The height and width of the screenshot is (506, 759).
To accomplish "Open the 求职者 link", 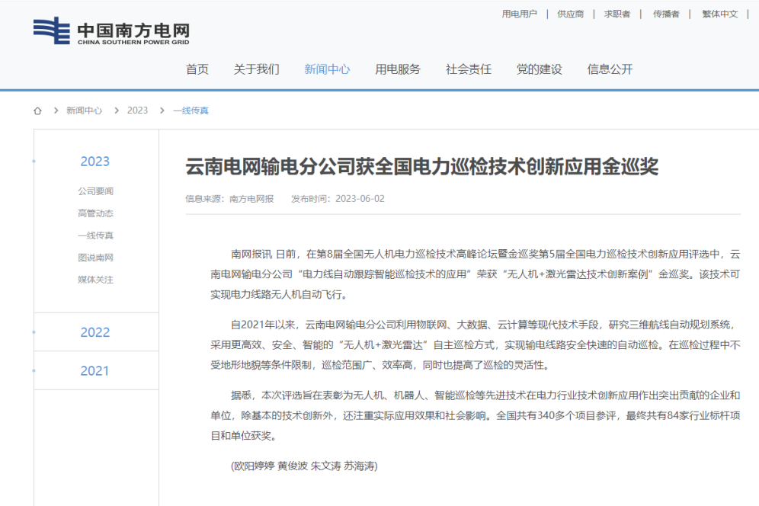I will [617, 14].
